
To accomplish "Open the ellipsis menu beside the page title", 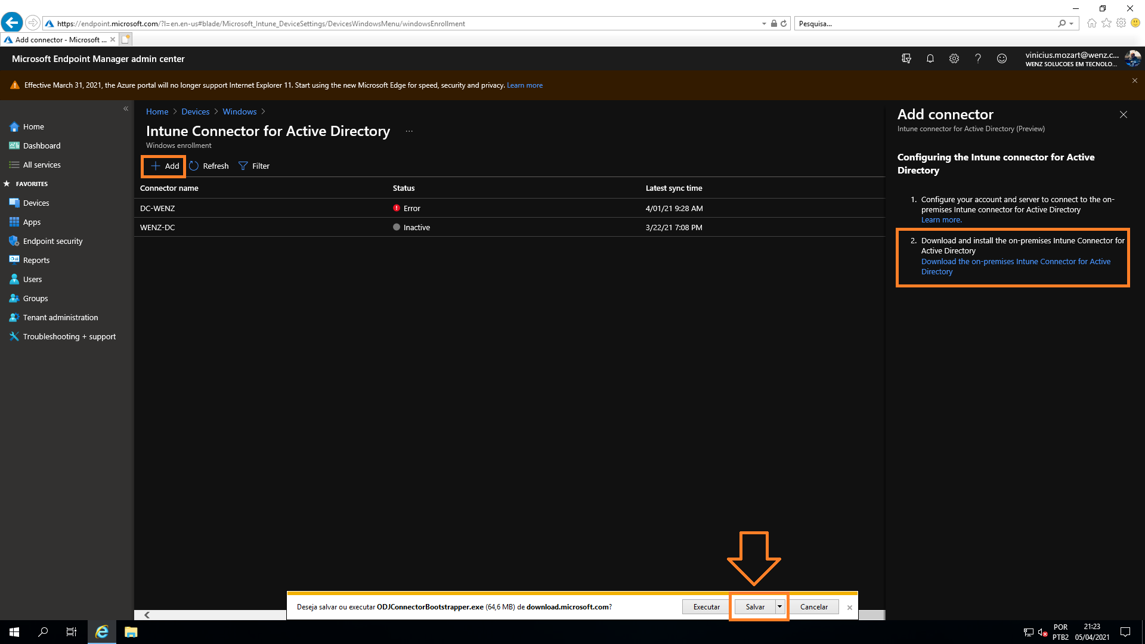I will tap(409, 131).
